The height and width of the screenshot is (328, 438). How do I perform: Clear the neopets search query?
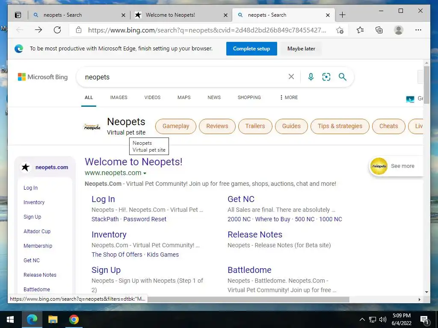coord(291,77)
